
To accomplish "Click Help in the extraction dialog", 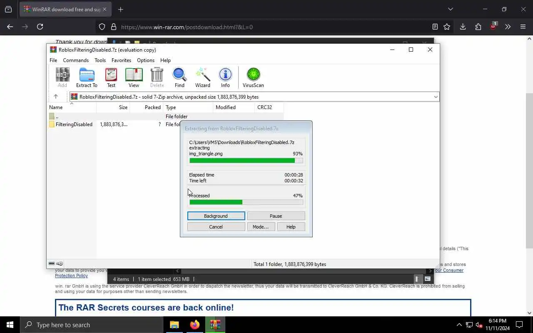I will (291, 227).
